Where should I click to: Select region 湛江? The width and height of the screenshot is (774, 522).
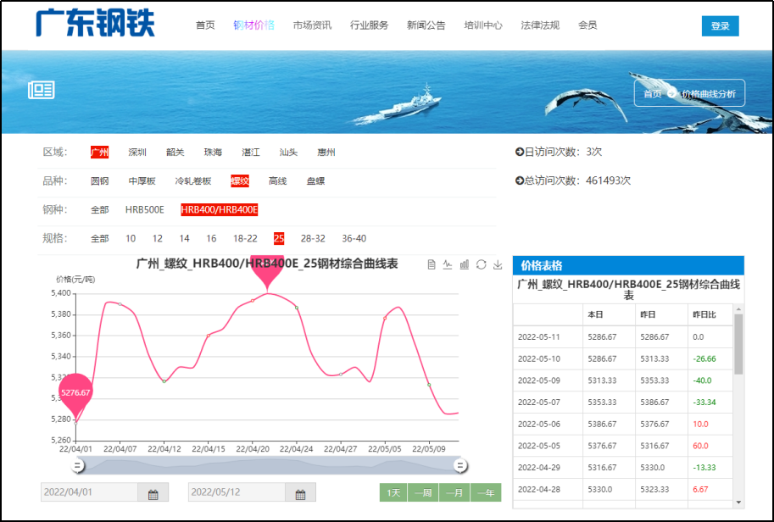(x=251, y=152)
